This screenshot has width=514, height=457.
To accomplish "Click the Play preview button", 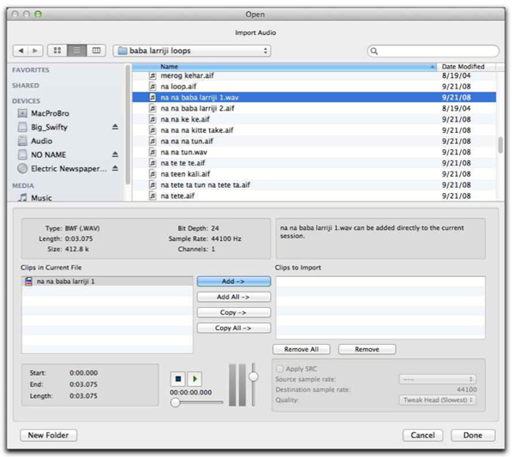I will [194, 379].
